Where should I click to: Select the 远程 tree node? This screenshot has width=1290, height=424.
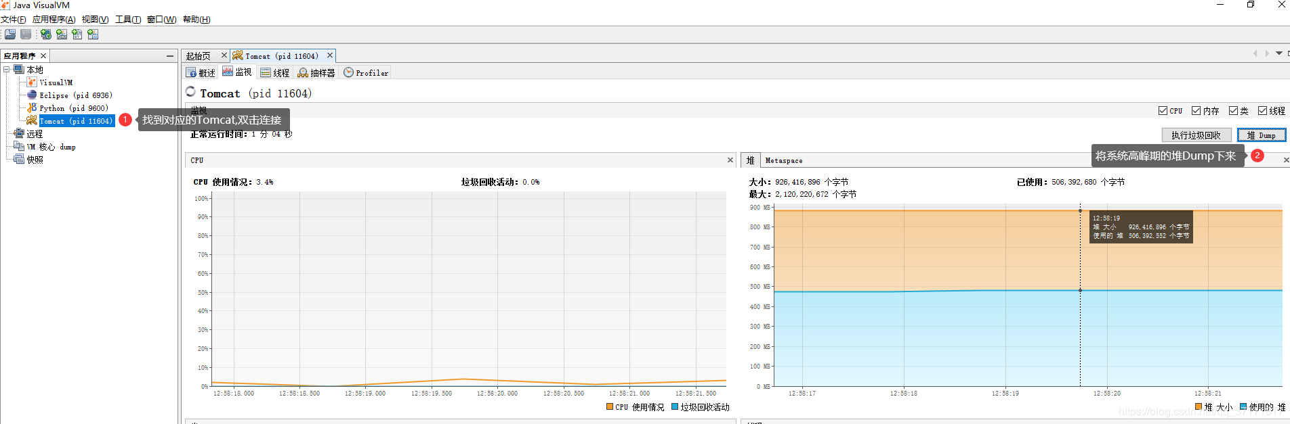[x=35, y=134]
